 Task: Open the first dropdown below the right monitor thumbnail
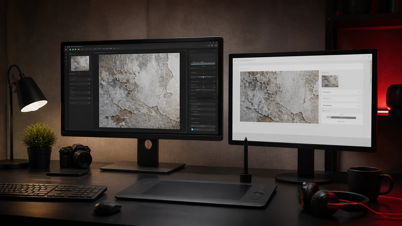341,92
